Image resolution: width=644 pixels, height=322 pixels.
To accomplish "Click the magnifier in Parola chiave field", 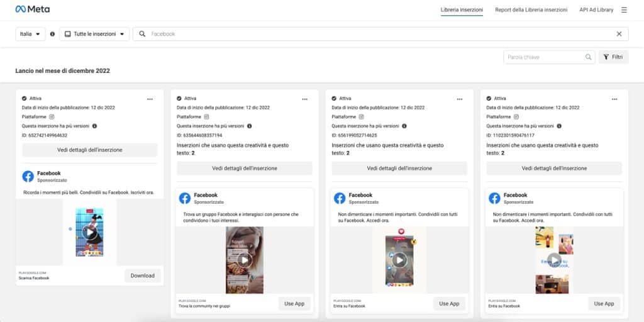I will tap(588, 57).
